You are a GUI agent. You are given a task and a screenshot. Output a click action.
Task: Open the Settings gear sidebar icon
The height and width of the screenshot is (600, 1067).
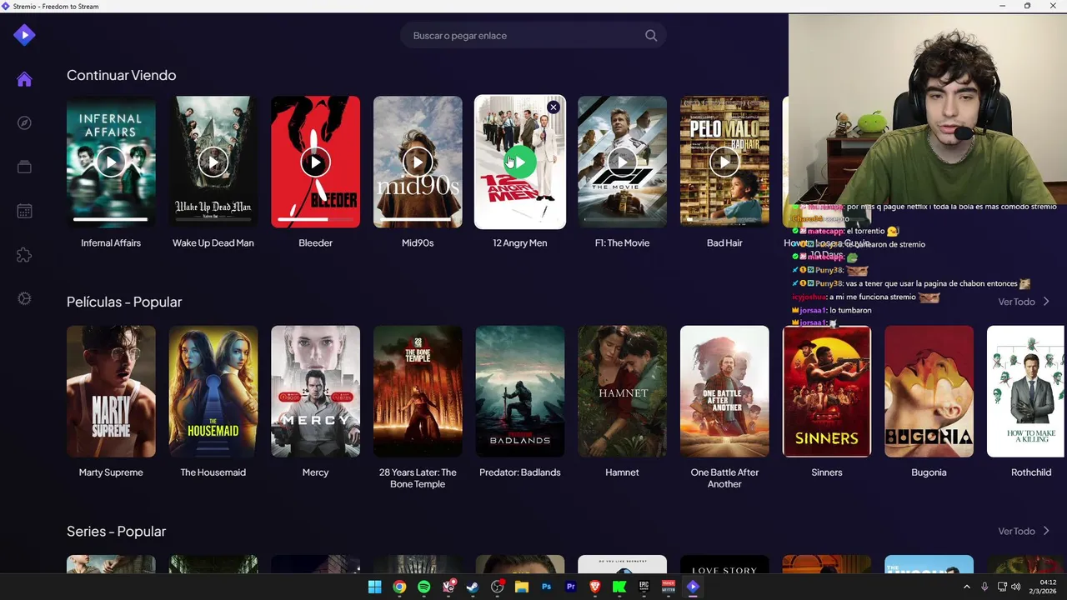click(x=24, y=298)
